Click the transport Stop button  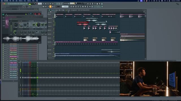pyautogui.click(x=34, y=4)
